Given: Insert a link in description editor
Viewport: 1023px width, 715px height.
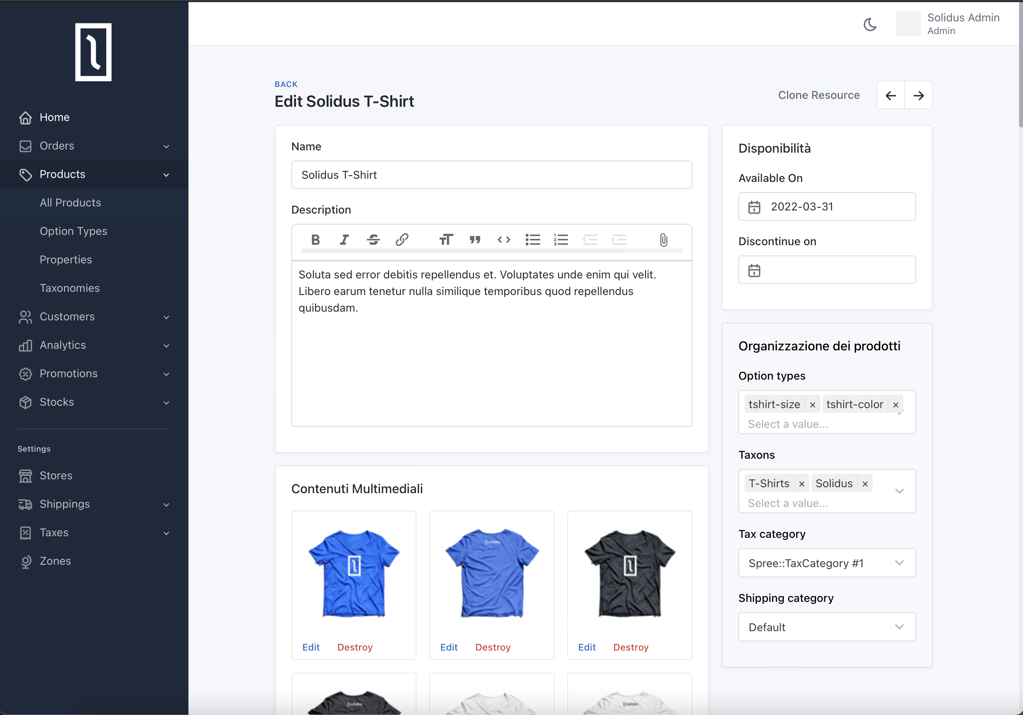Looking at the screenshot, I should (402, 240).
